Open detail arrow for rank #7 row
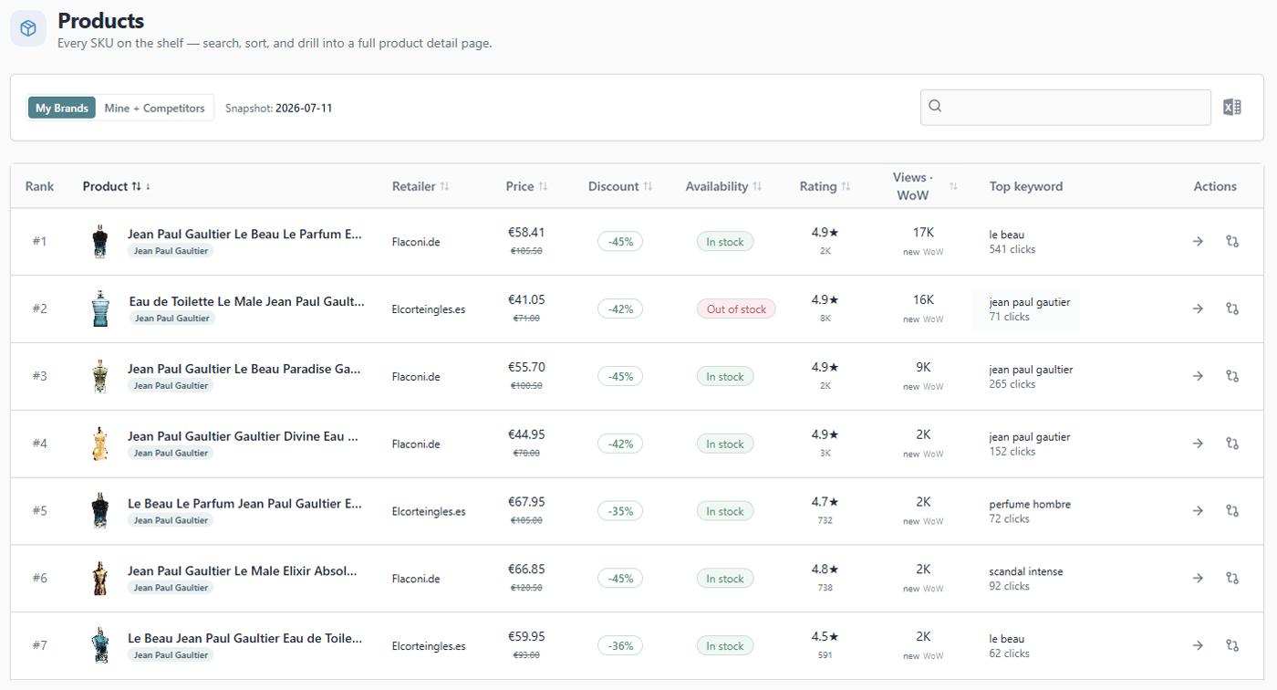The height and width of the screenshot is (690, 1277). [1198, 645]
